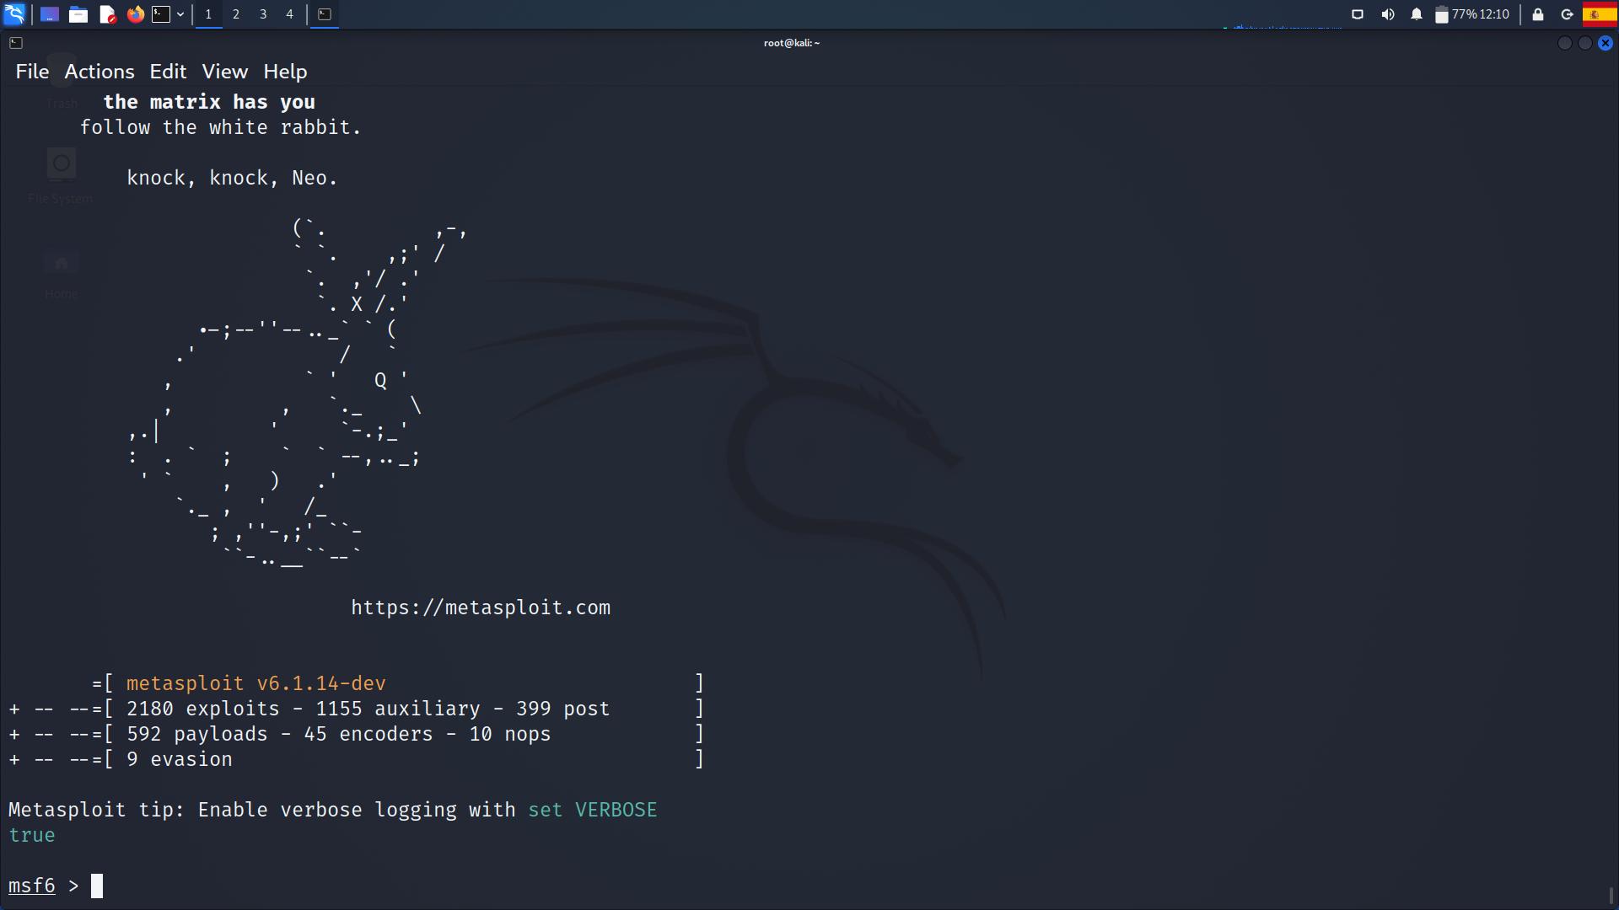Click the log out icon
The height and width of the screenshot is (910, 1619).
tap(1568, 14)
